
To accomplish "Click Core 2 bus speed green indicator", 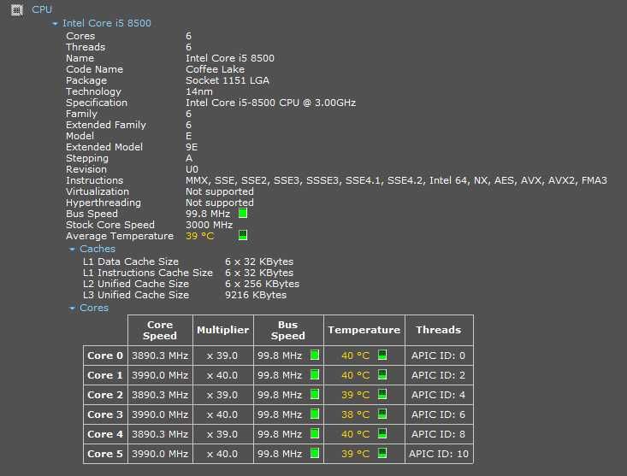I will 315,395.
